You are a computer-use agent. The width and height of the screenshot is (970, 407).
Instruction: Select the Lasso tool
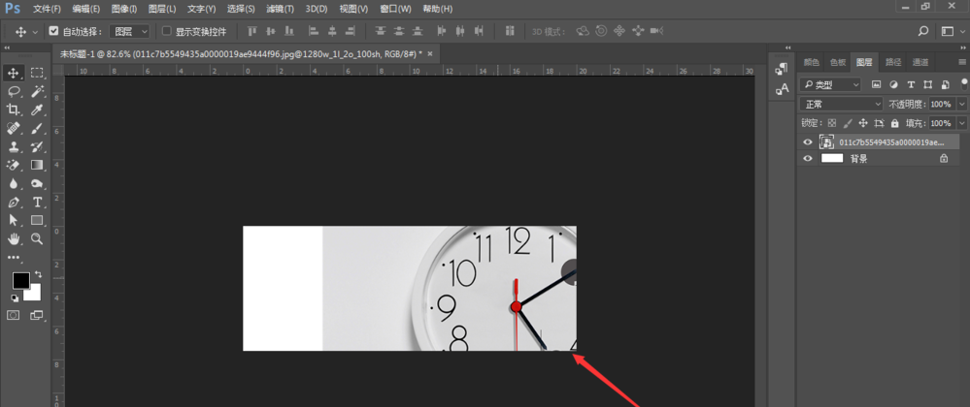(13, 91)
